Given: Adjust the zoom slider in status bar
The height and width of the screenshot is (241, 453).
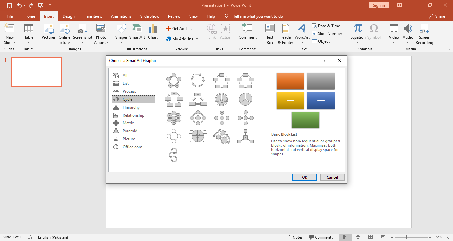Looking at the screenshot, I should [x=406, y=237].
